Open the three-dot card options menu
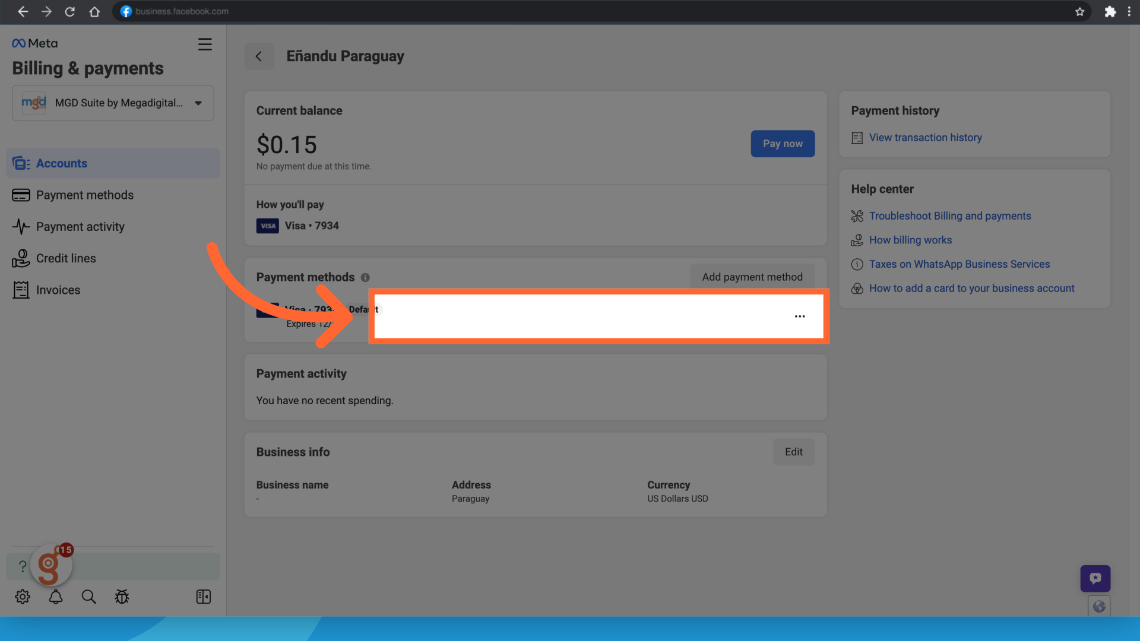 click(x=800, y=316)
